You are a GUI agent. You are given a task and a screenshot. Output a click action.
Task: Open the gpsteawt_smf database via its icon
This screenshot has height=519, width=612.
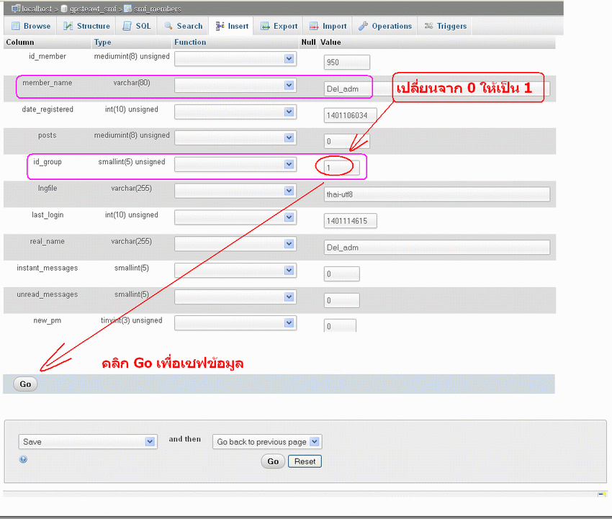[63, 8]
